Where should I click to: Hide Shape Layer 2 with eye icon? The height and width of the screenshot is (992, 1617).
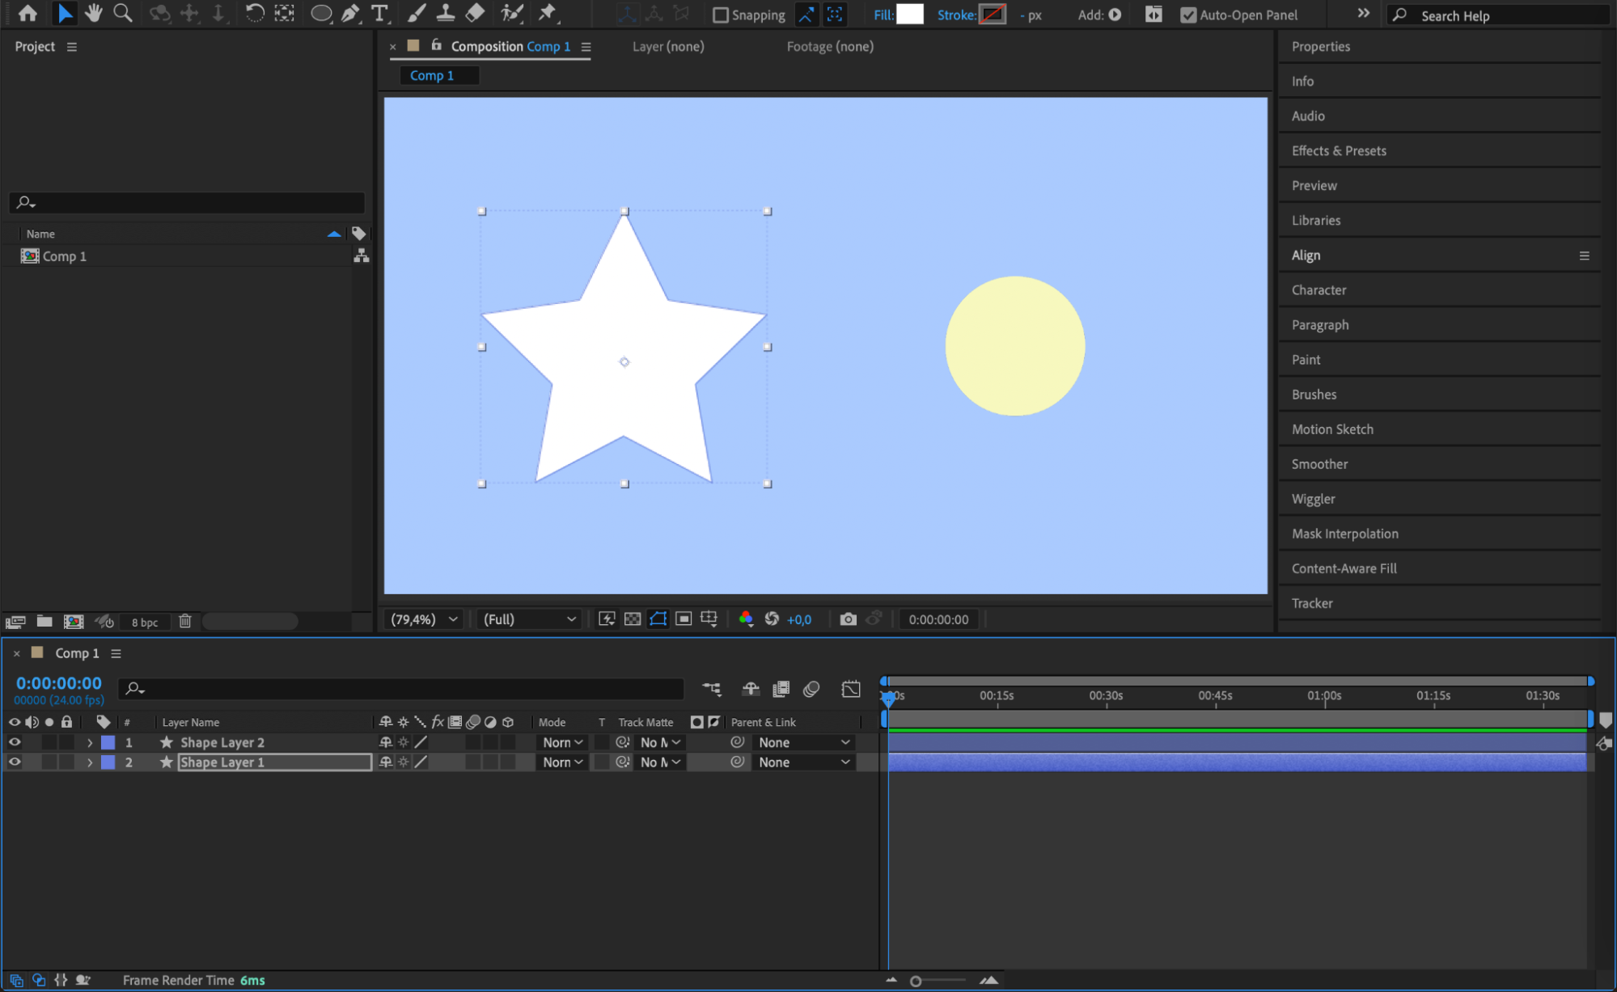[15, 742]
